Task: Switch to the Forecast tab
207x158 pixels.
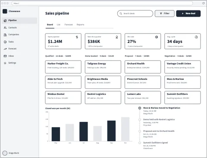Action: pos(69,24)
